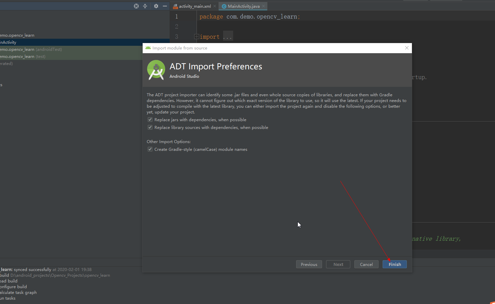The width and height of the screenshot is (495, 304).
Task: Click the 'Other Import Options:' label
Action: [x=169, y=141]
